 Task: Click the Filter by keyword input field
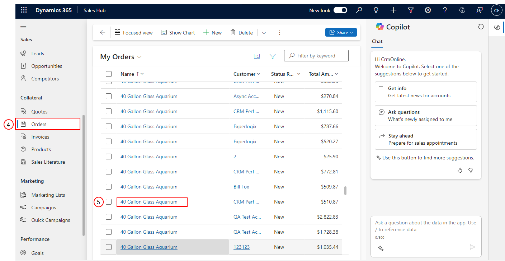click(316, 56)
